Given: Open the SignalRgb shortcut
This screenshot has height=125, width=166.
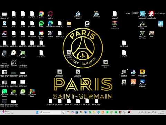Looking at the screenshot, I should click(x=50, y=34).
